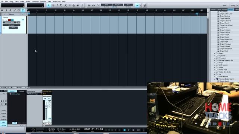Open the Transport menu
Viewport: 239px width, 134px height.
35,1
